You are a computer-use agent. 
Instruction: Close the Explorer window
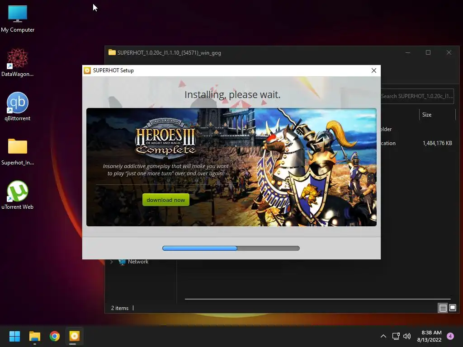coord(449,52)
